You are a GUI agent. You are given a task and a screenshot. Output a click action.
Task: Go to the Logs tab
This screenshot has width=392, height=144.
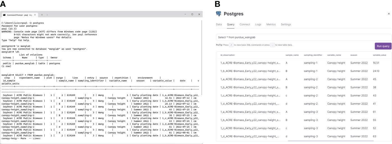coord(258,24)
